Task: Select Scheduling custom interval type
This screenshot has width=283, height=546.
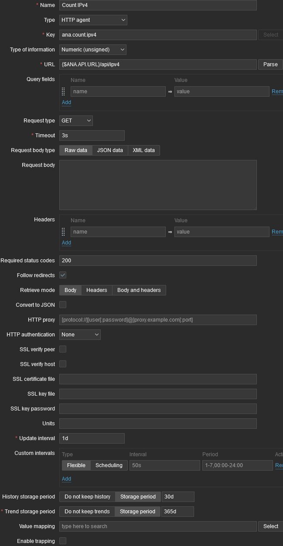Action: tap(109, 465)
